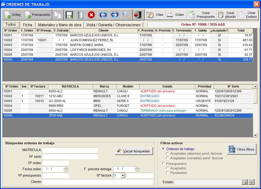Open Estado lookup magnifier icon
Viewport: 261px width, 189px height.
[244, 182]
